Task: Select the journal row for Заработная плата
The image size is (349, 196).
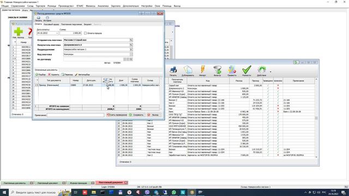Action: tap(216, 155)
